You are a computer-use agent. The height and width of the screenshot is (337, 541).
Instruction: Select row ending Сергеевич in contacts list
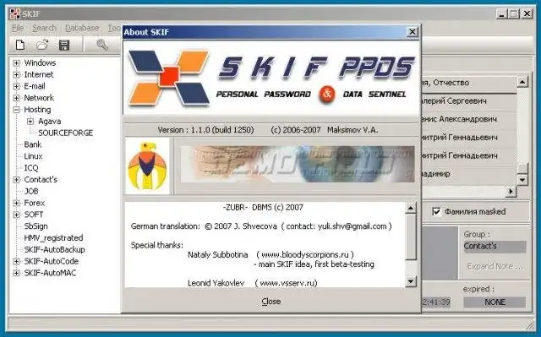[x=468, y=101]
